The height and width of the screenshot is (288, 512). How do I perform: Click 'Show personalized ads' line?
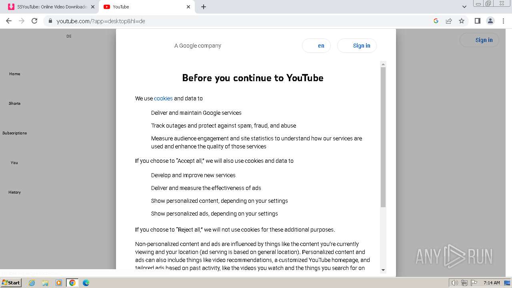click(214, 214)
